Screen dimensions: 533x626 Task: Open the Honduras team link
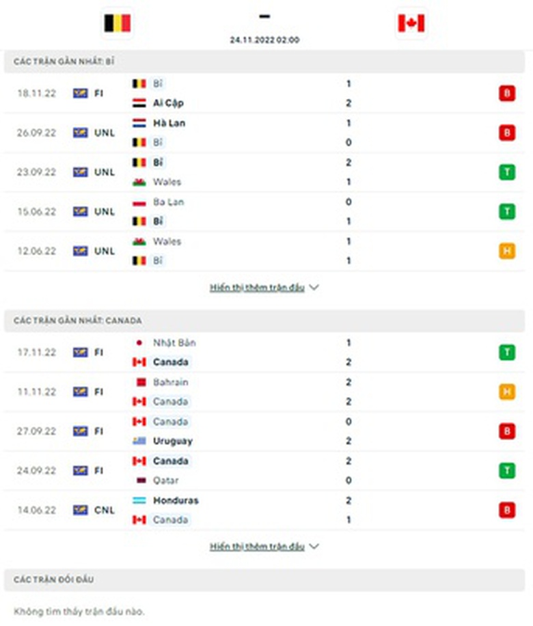pos(176,500)
